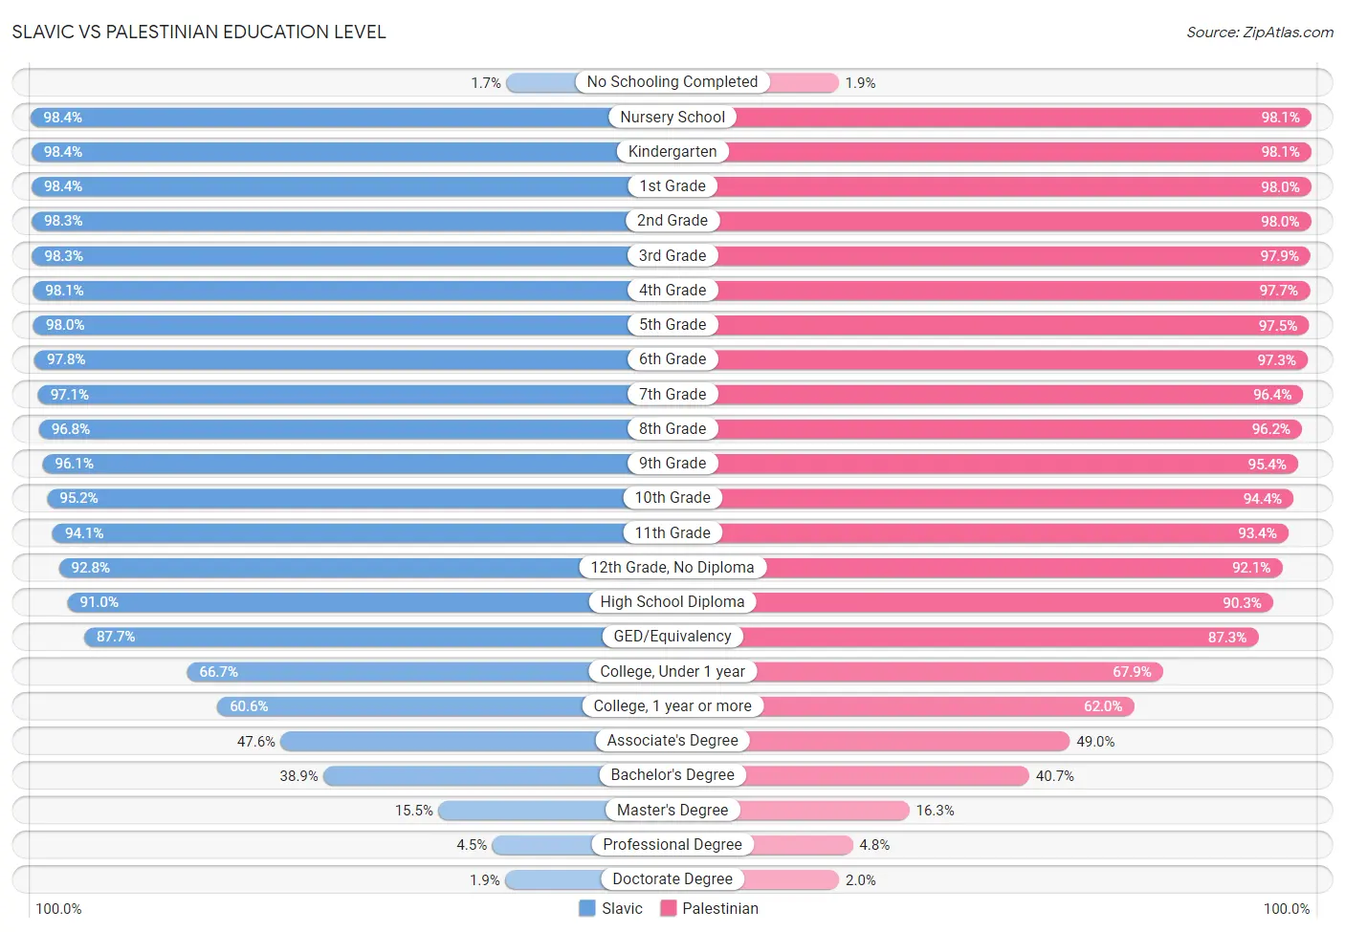Select the Slavic legend label
1345x932 pixels.
(622, 908)
